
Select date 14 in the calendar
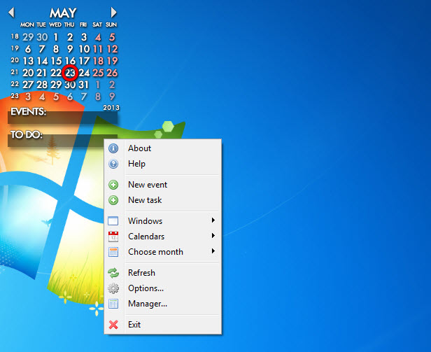point(42,61)
